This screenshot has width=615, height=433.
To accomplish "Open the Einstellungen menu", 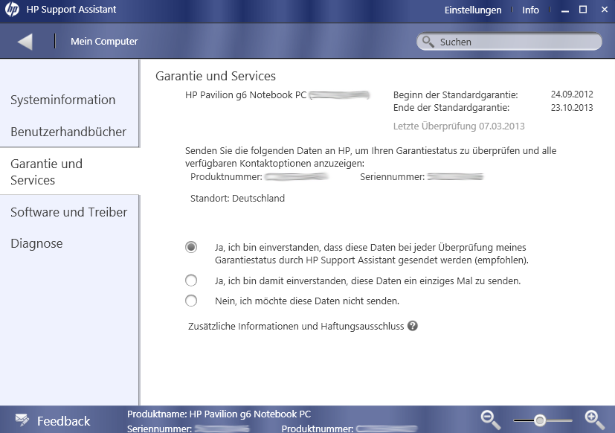I will pyautogui.click(x=473, y=10).
